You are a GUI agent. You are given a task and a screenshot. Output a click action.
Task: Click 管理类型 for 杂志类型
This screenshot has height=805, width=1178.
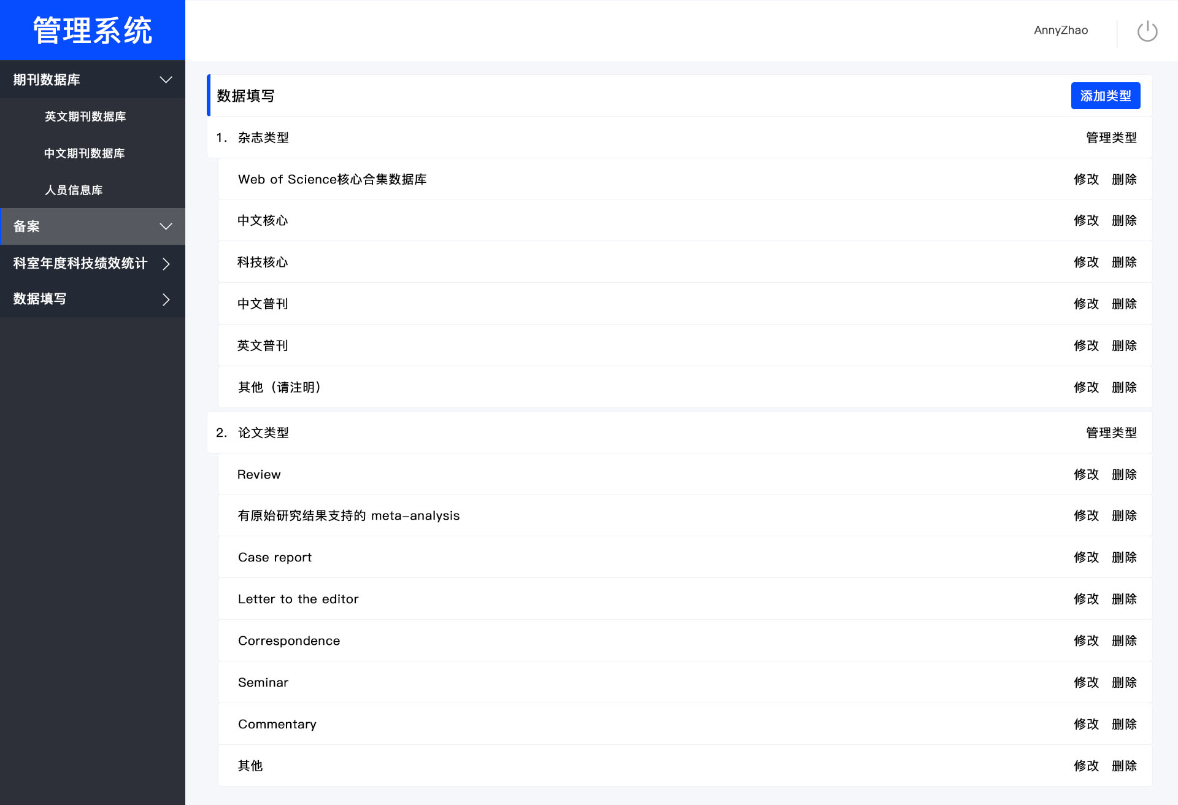coord(1111,137)
